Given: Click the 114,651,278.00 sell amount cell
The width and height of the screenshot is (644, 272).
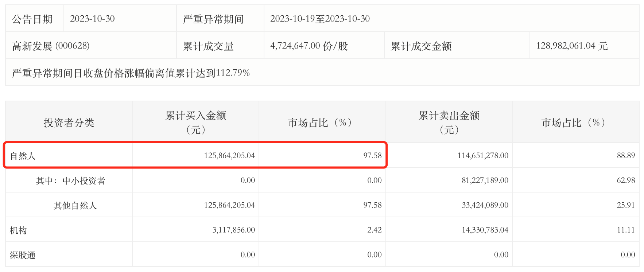Looking at the screenshot, I should 482,156.
